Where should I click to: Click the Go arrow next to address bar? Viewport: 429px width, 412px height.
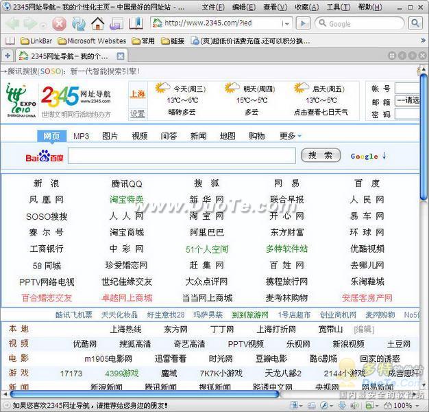(x=303, y=23)
